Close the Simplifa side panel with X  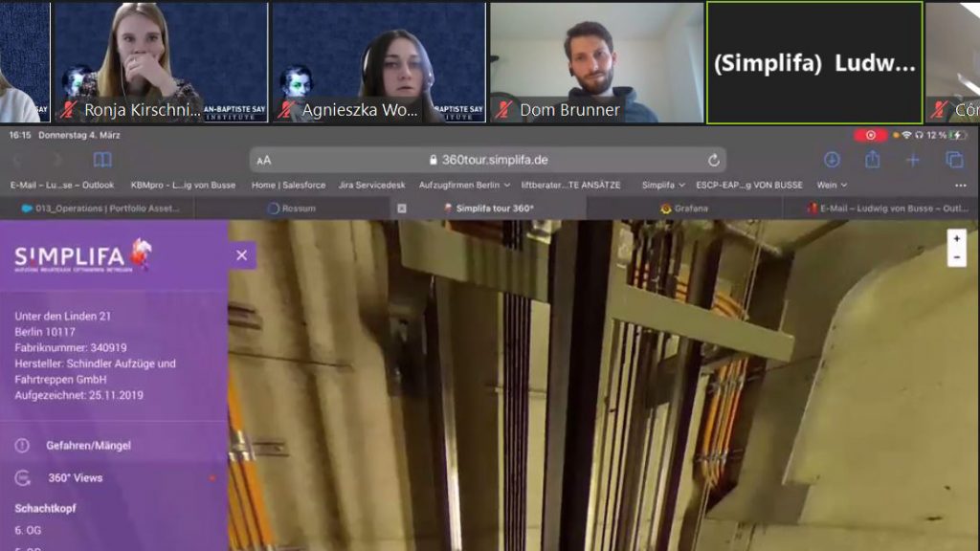coord(242,254)
